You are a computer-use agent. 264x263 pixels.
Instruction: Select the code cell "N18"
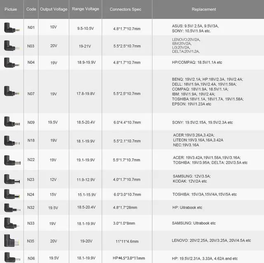coord(31,140)
